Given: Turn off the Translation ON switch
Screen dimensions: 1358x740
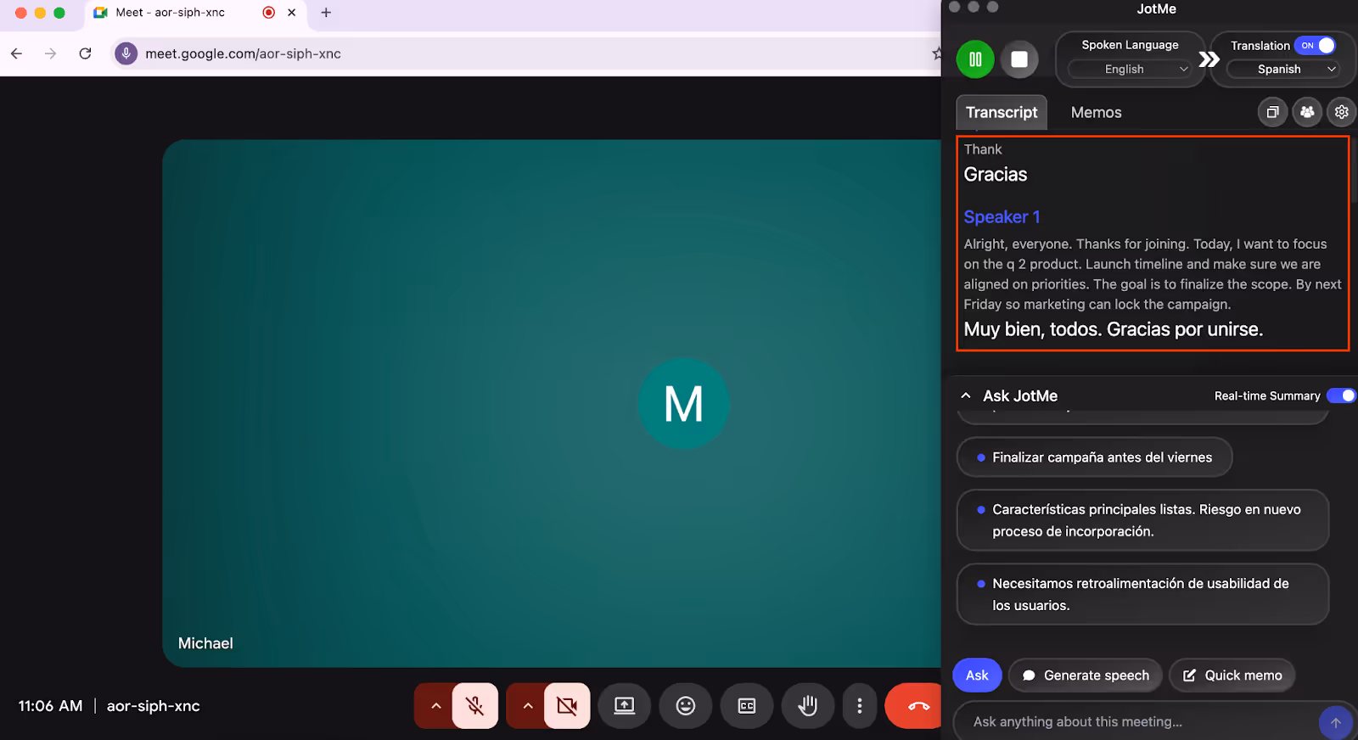Looking at the screenshot, I should (1315, 46).
